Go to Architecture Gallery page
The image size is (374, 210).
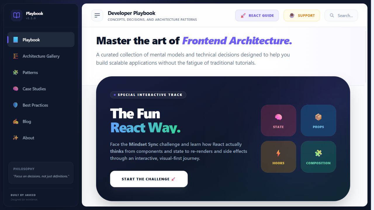(x=41, y=56)
